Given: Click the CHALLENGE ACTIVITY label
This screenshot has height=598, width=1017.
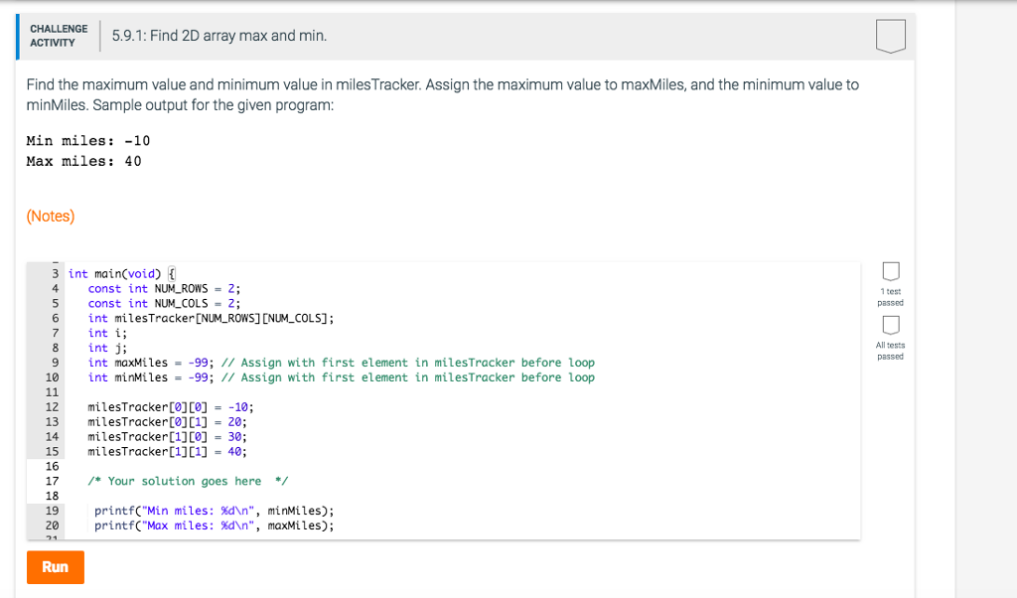Looking at the screenshot, I should (58, 35).
